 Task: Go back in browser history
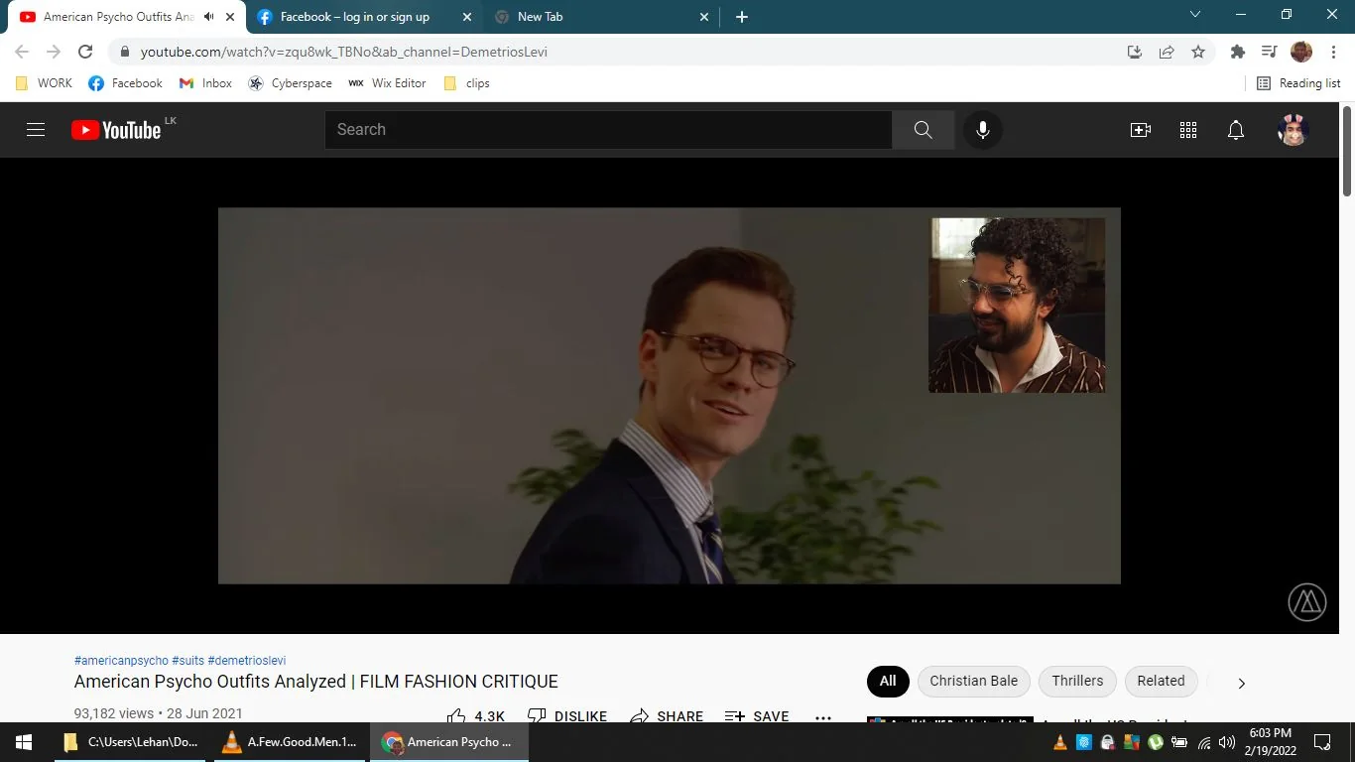pos(22,52)
